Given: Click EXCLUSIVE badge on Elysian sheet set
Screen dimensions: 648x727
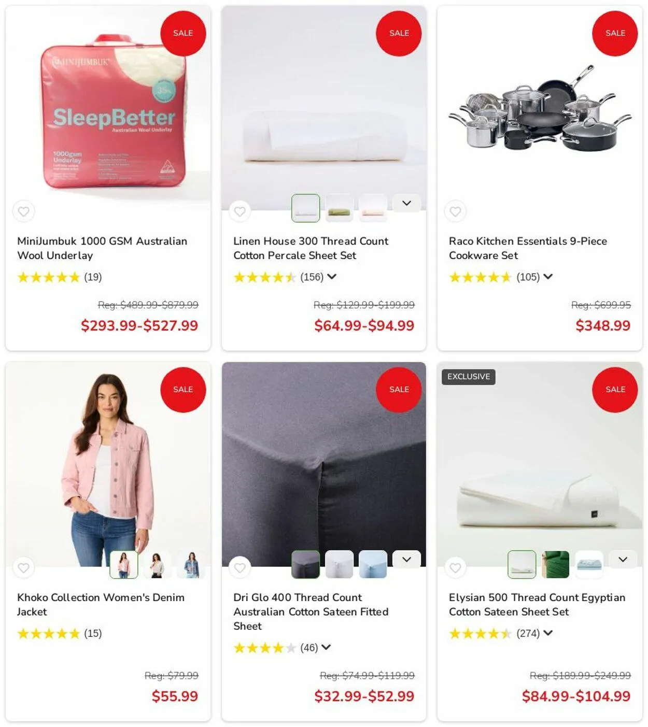Looking at the screenshot, I should coord(469,377).
